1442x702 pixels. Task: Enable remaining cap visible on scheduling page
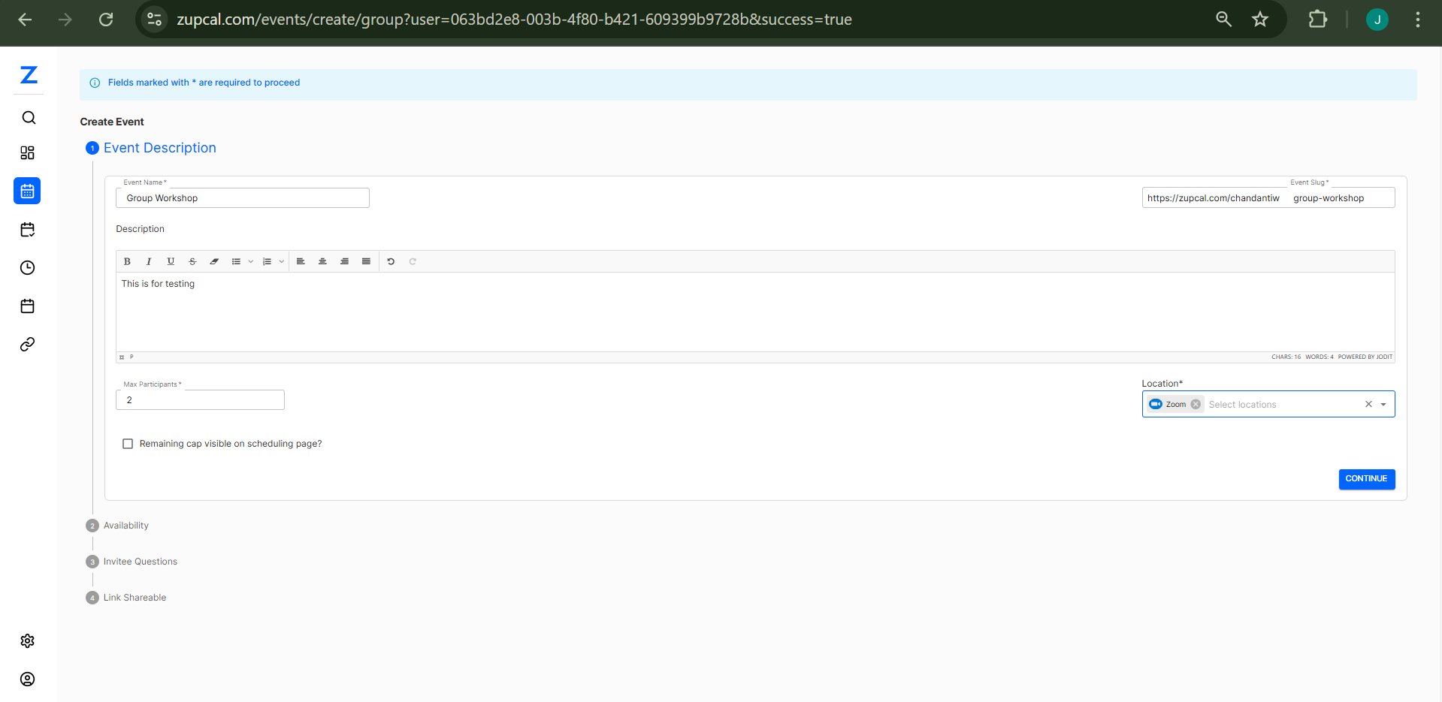point(128,444)
